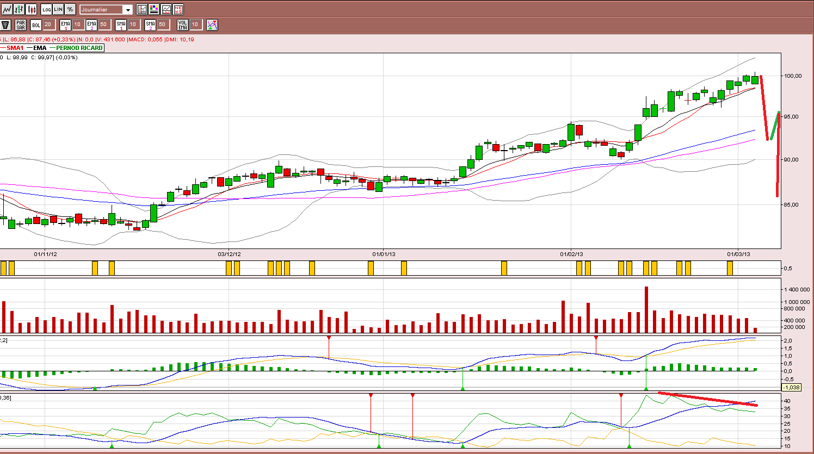Click the 100,00 price axis label
The height and width of the screenshot is (454, 814).
click(x=792, y=76)
